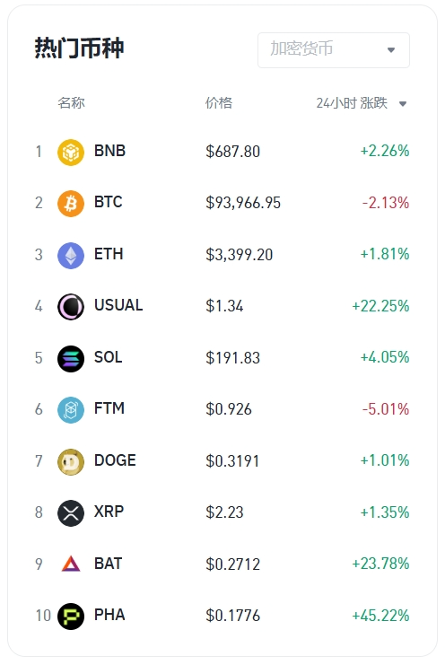The image size is (445, 665).
Task: Click the 24小时 涨跌 column header
Action: 352,103
